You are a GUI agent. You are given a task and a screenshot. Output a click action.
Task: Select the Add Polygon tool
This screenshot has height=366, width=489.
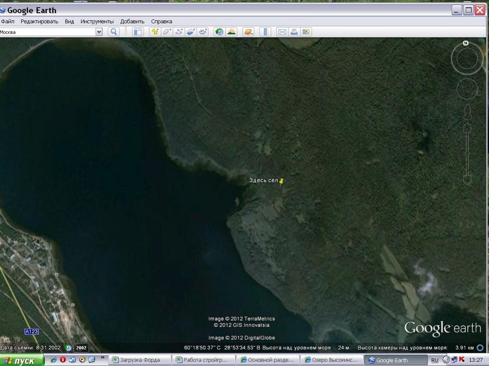pos(167,32)
